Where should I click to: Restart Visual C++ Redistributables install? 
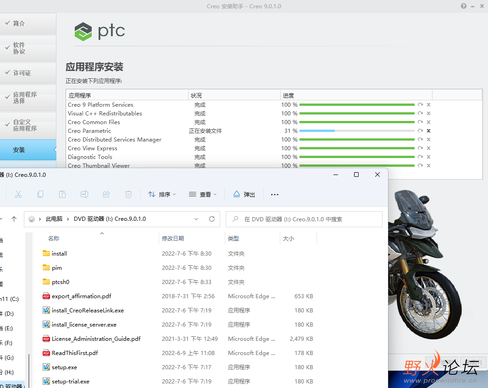pos(420,114)
